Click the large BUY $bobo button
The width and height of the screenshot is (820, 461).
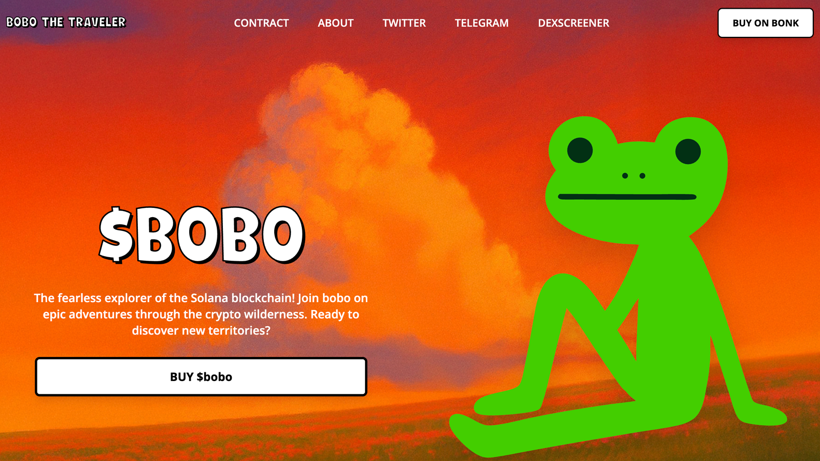point(201,376)
